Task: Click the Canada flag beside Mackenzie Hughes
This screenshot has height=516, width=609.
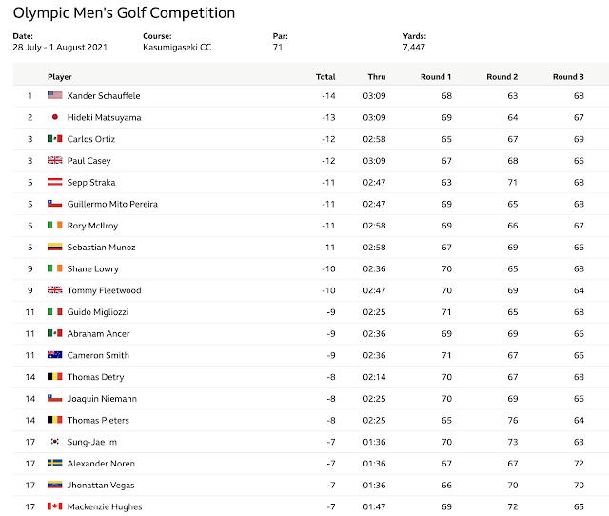Action: tap(54, 506)
